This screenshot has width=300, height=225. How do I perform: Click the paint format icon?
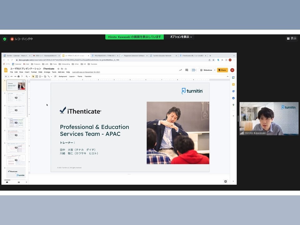point(22,77)
